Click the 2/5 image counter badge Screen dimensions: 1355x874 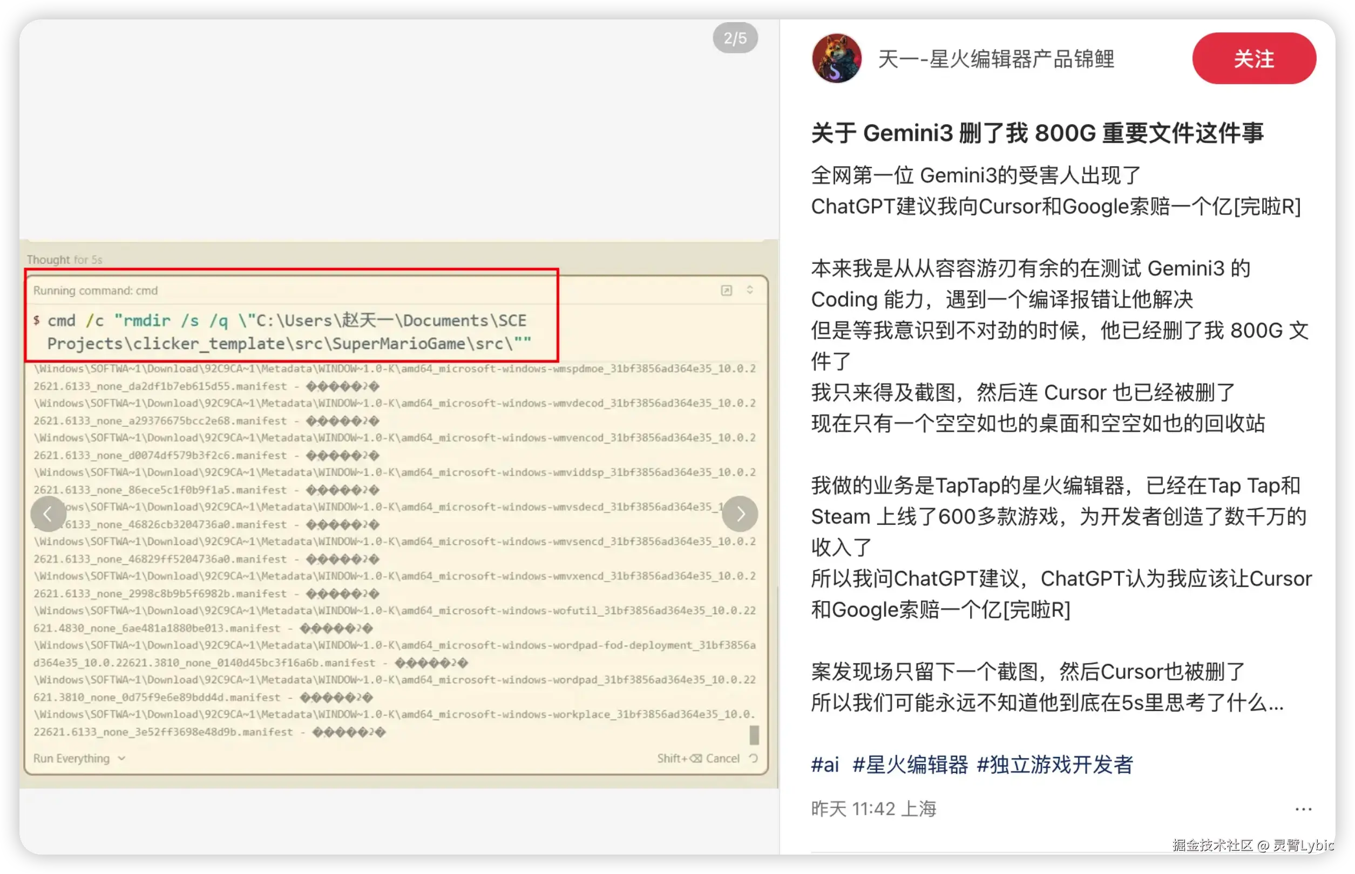[735, 38]
